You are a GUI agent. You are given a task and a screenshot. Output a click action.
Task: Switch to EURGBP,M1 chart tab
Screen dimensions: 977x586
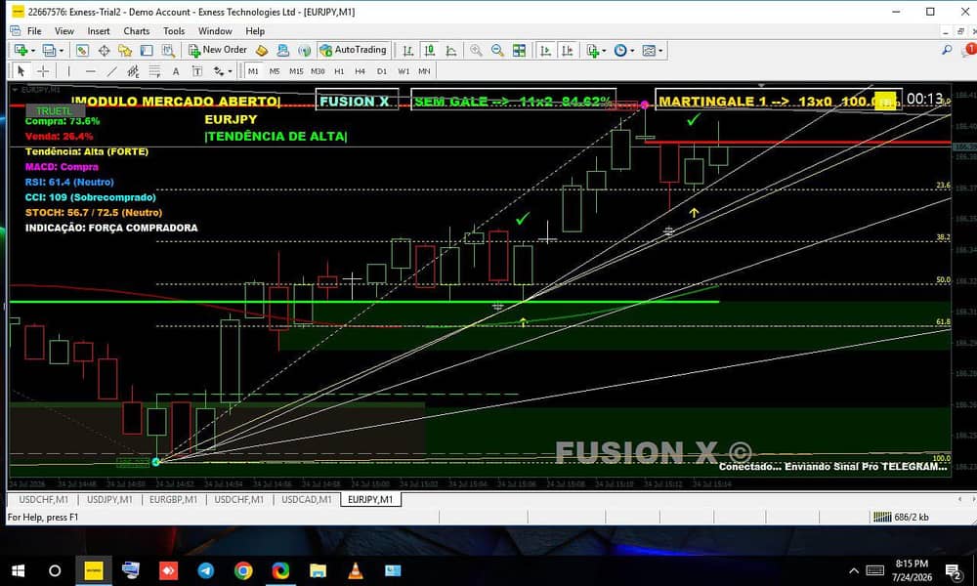point(173,499)
